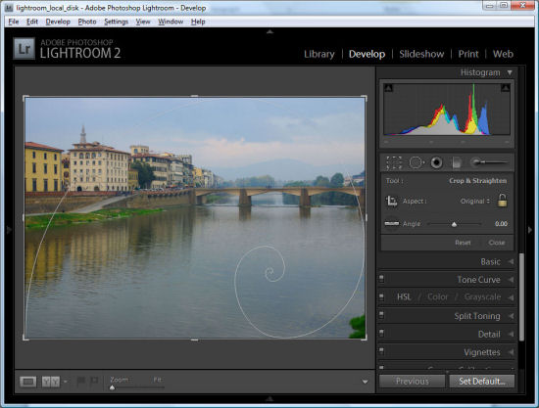Toggle Vignettes panel on/off switch
Image resolution: width=539 pixels, height=408 pixels.
click(381, 351)
